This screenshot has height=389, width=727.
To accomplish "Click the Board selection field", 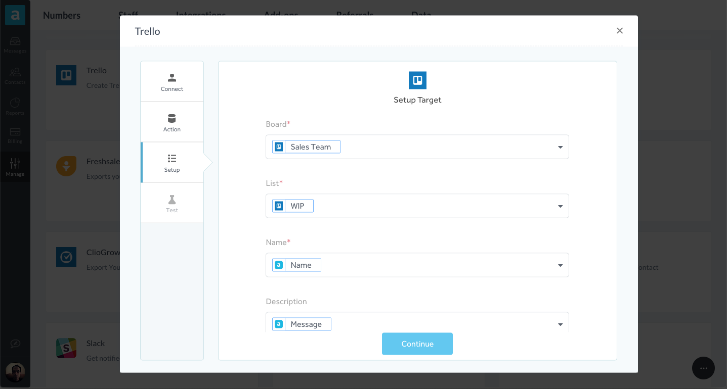I will point(417,147).
